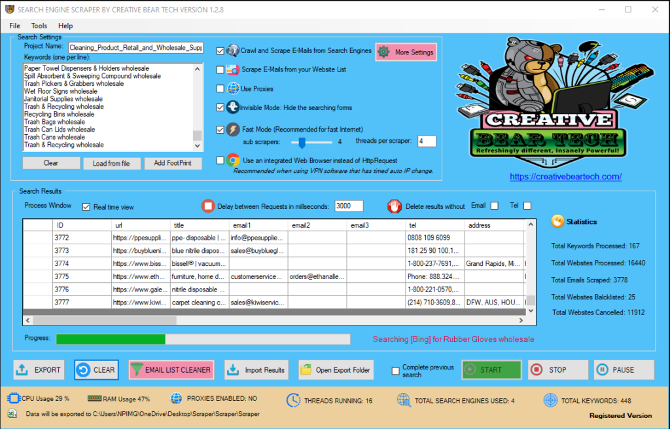Open the Tools menu
Viewport: 670px width, 429px height.
click(39, 26)
